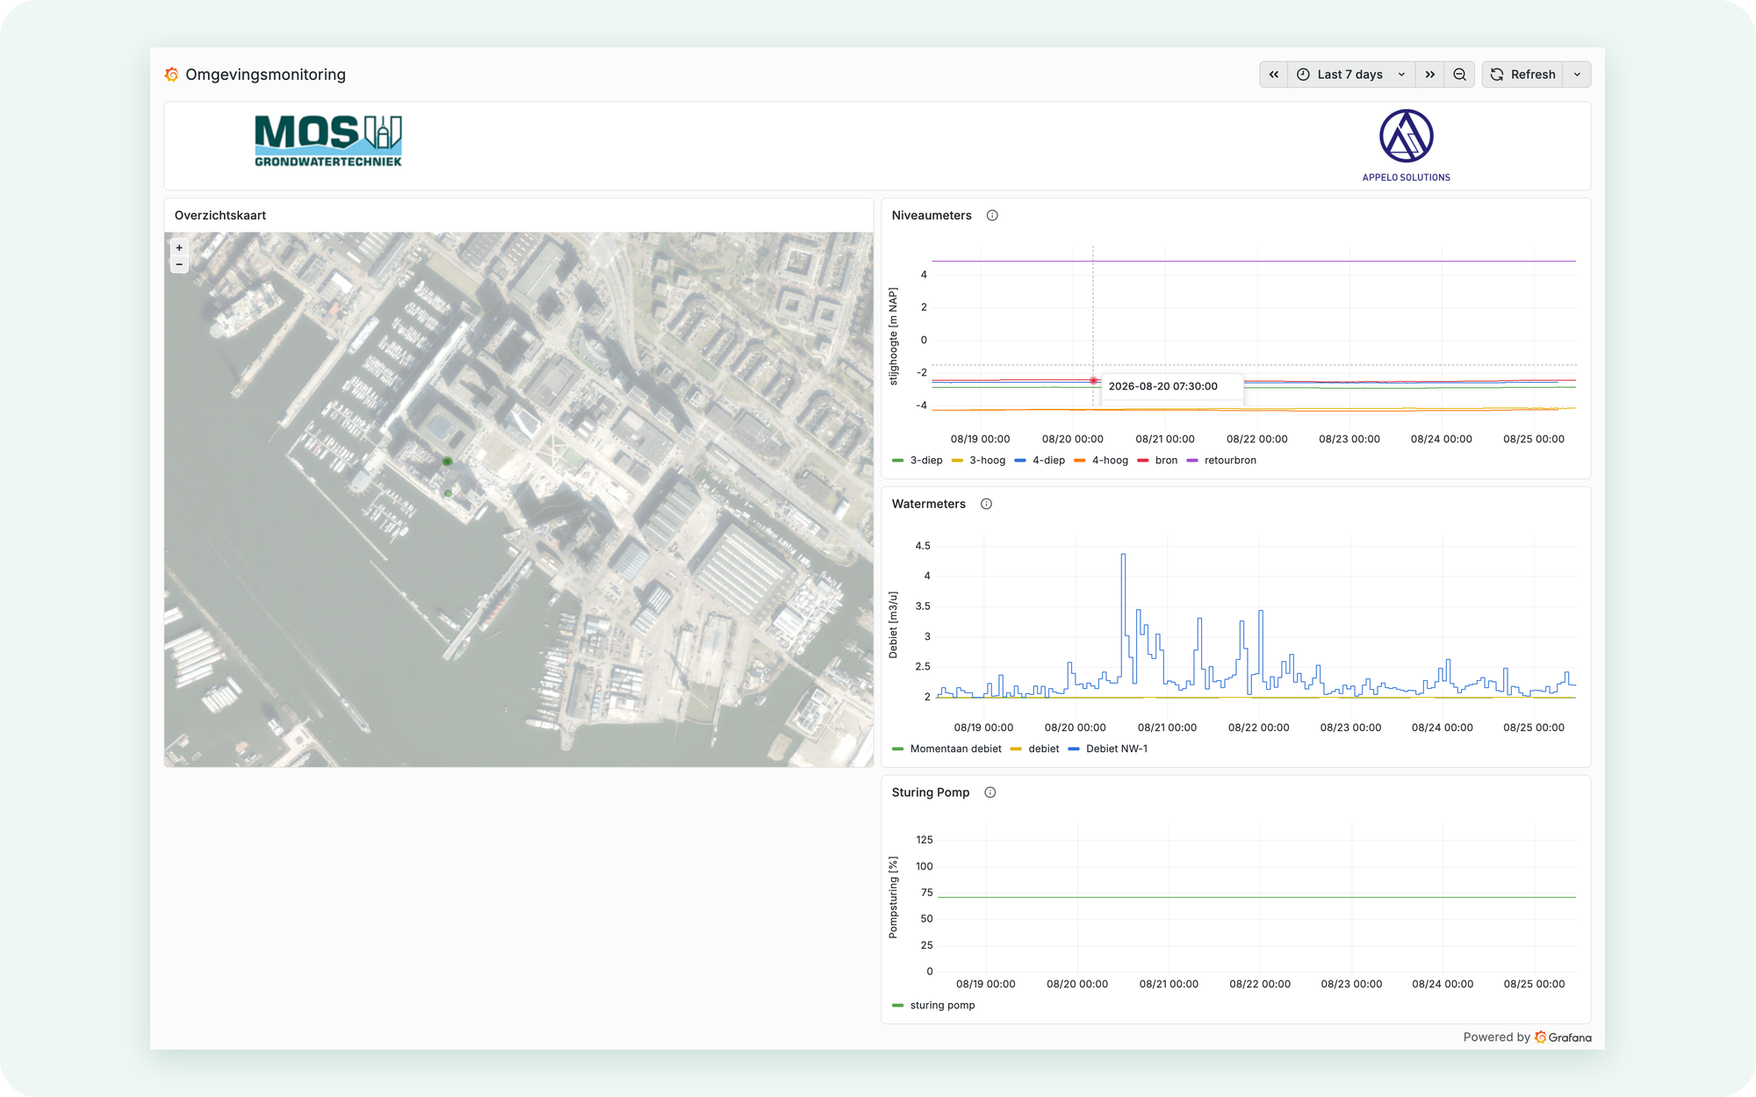This screenshot has height=1097, width=1756.
Task: Show Sturing Pomp panel info icon
Action: click(990, 792)
